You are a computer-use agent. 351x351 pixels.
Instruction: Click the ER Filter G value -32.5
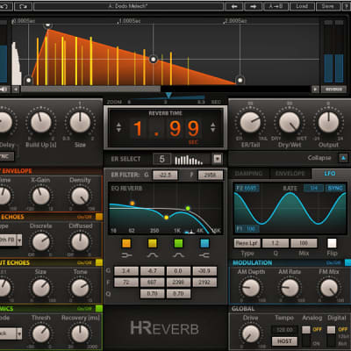pos(165,175)
